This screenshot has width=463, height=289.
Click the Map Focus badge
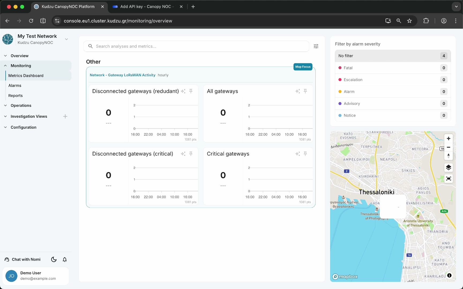pyautogui.click(x=303, y=67)
